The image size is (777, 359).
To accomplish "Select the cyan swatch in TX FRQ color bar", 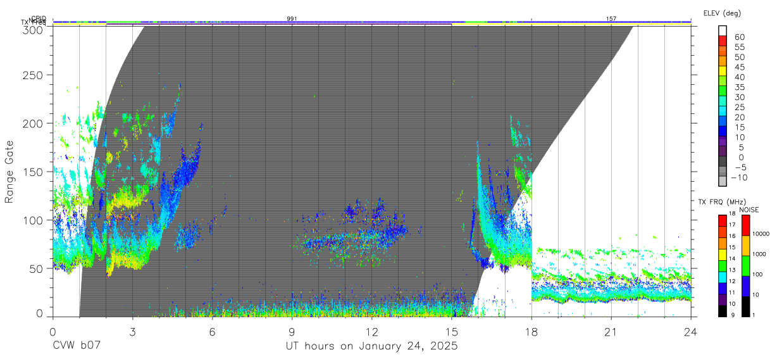I will click(x=723, y=277).
